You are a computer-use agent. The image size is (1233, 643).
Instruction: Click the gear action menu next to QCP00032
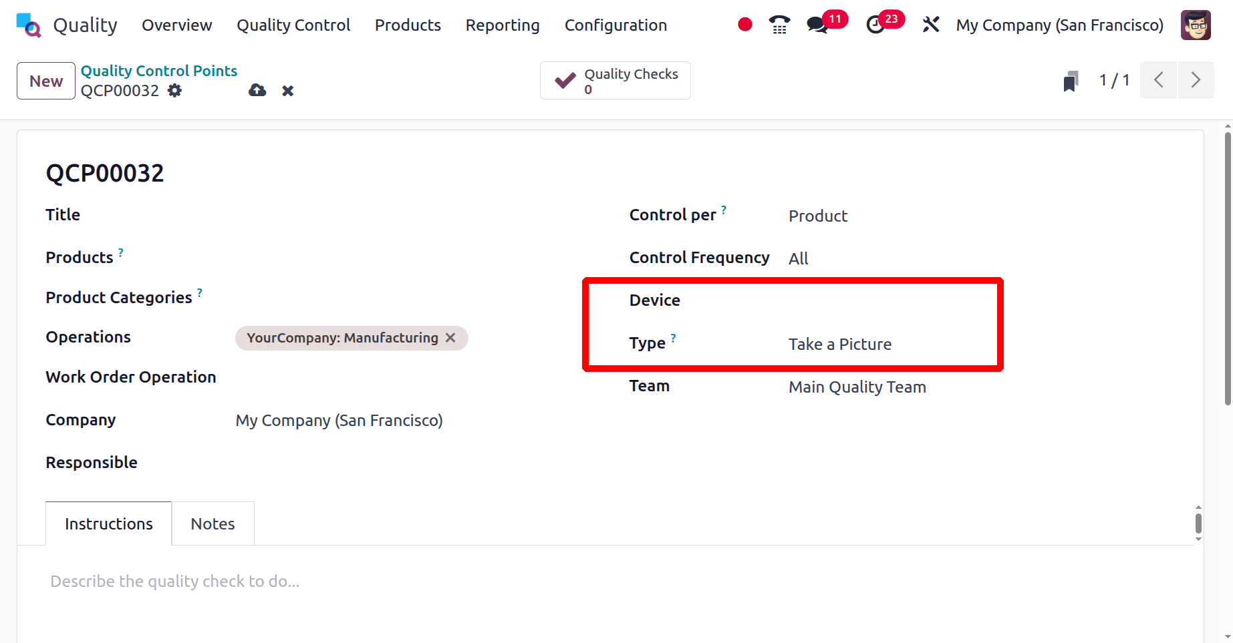pos(174,90)
